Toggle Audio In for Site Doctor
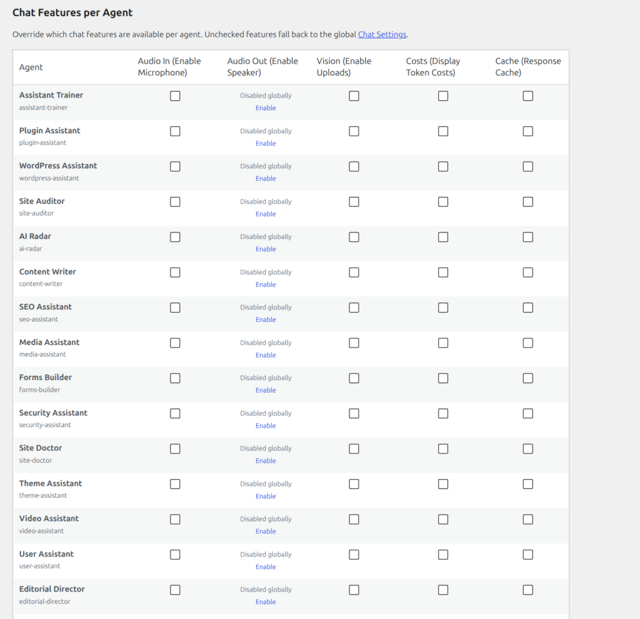The image size is (640, 619). [175, 449]
